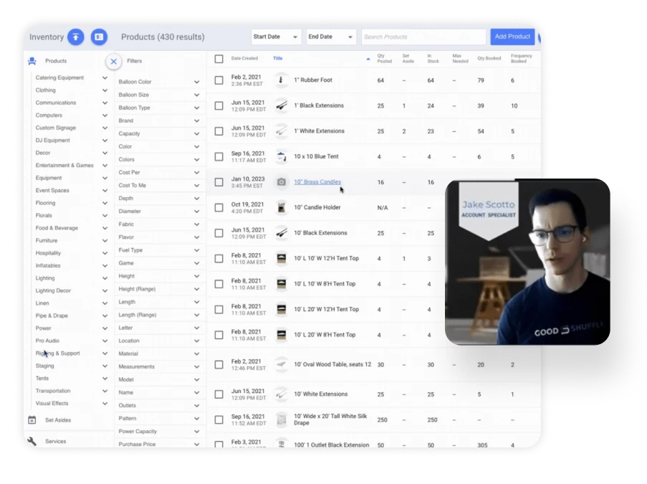The image size is (647, 484).
Task: Close the Filters panel with X icon
Action: 113,62
